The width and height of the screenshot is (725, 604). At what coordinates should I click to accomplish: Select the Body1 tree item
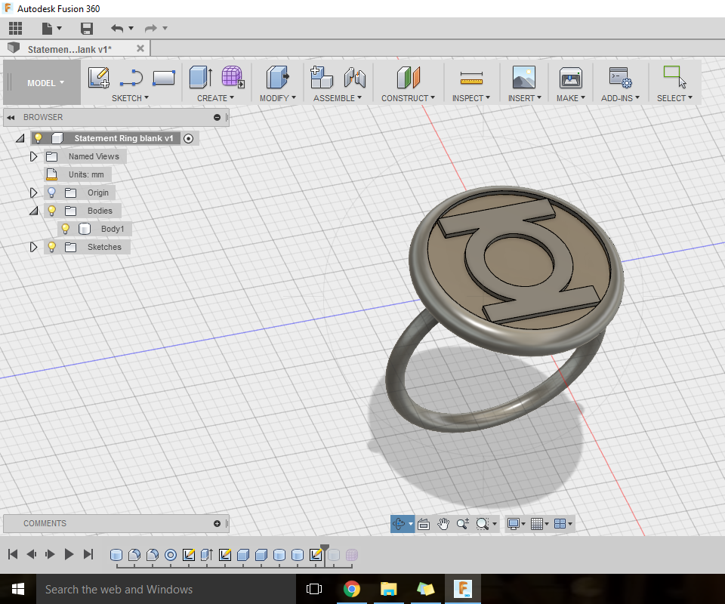[113, 229]
